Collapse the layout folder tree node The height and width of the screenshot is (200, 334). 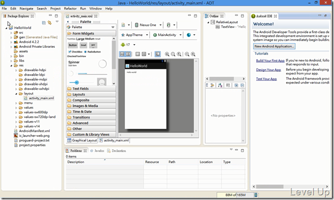pyautogui.click(x=16, y=94)
